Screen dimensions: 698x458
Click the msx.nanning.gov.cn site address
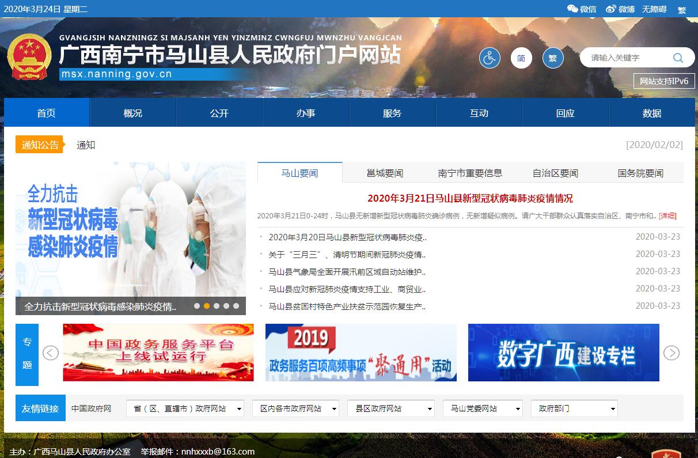pos(117,74)
